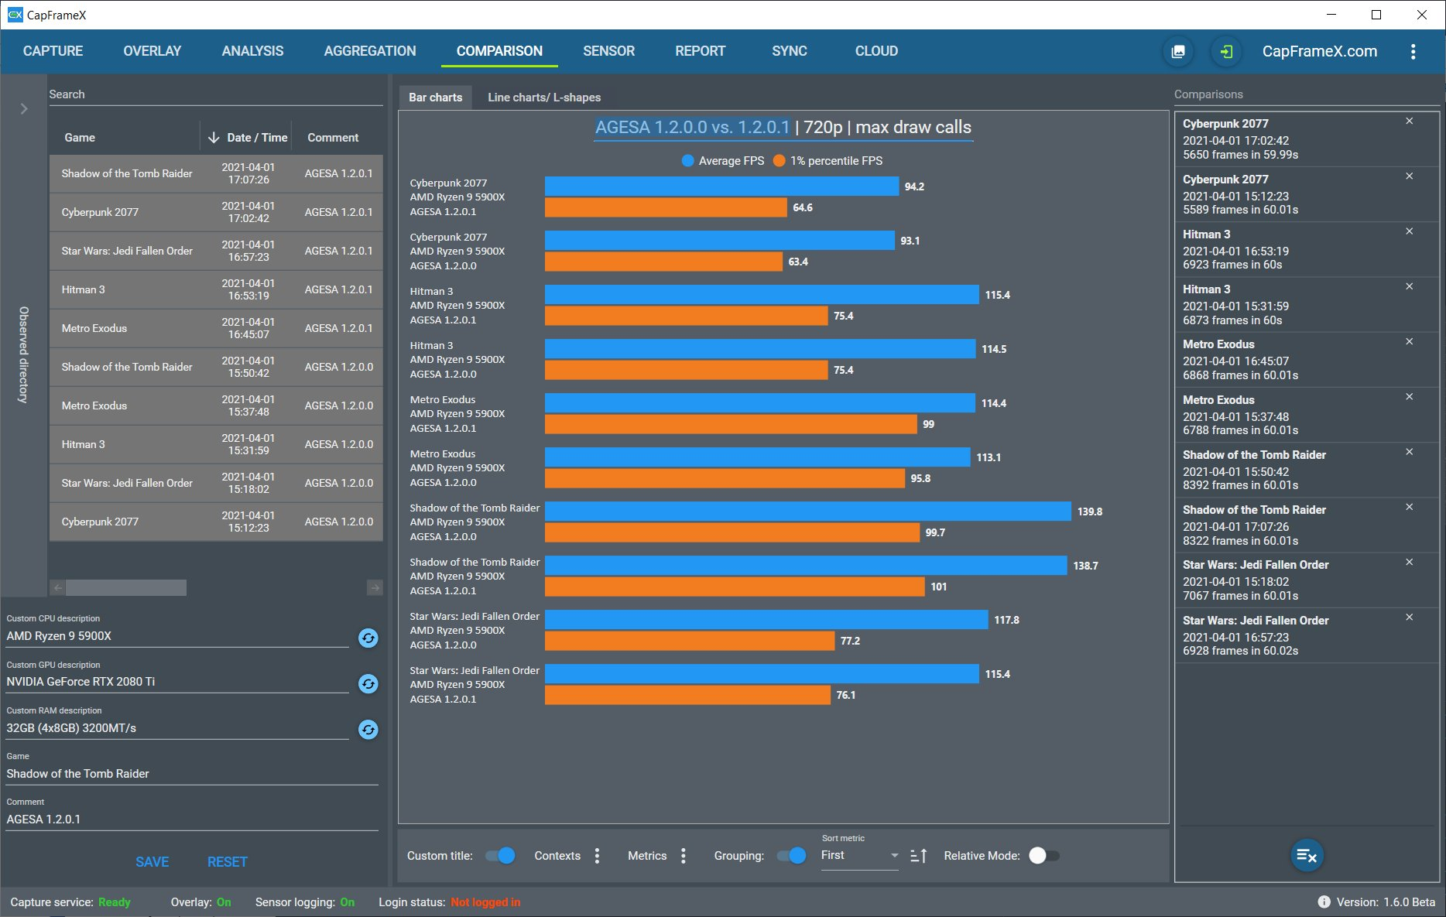
Task: Remove Cyberpunk 2077 15:12:23 comparison
Action: coord(1410,176)
